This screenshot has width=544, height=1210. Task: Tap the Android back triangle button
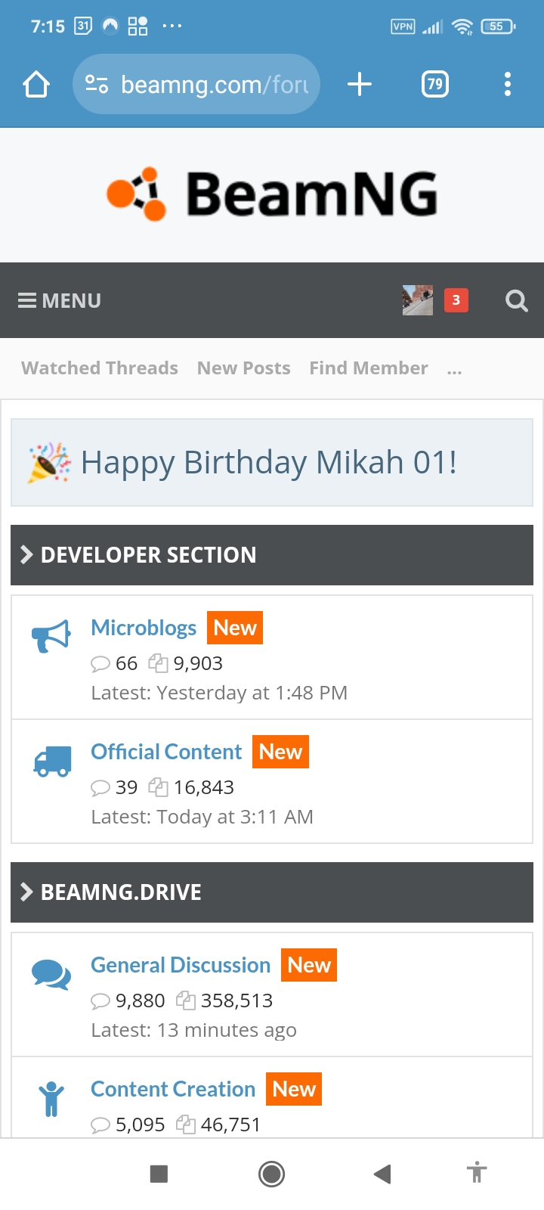coord(382,1174)
